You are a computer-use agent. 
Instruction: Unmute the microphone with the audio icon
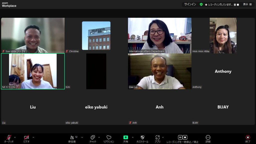point(9,137)
